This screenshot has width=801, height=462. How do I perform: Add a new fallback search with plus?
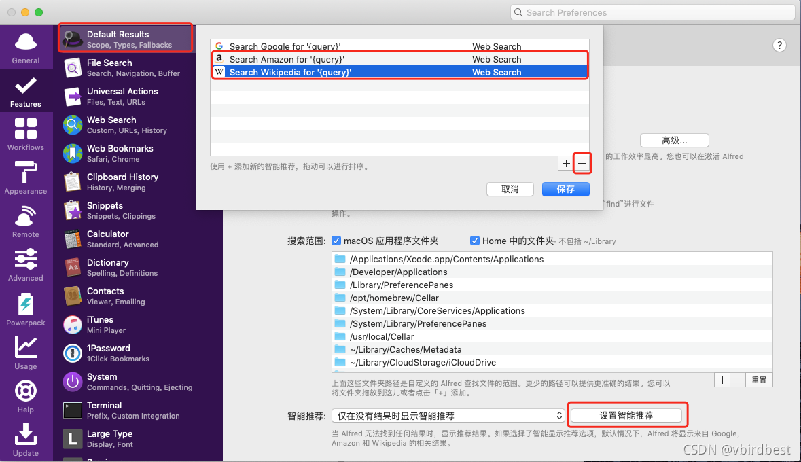pos(566,164)
